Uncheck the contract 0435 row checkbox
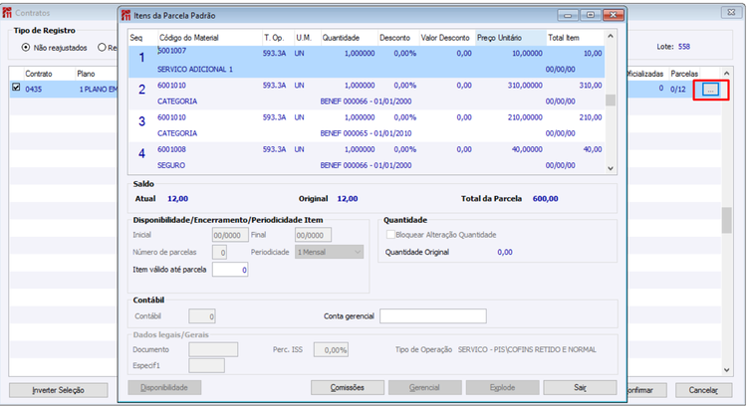747x407 pixels. [15, 89]
